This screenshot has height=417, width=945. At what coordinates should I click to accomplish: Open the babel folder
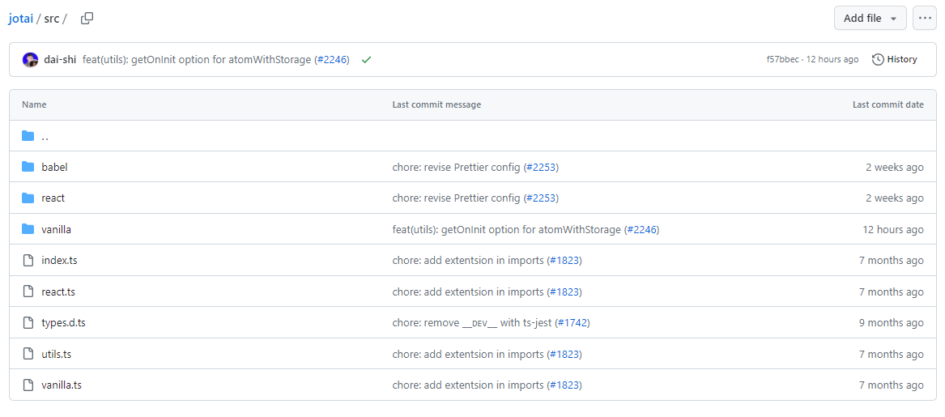pyautogui.click(x=54, y=167)
